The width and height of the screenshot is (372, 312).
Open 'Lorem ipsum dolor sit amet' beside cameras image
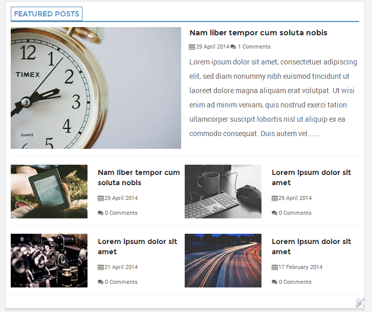[x=137, y=247]
